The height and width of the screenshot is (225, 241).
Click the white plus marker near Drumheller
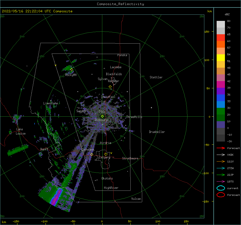tap(151, 108)
